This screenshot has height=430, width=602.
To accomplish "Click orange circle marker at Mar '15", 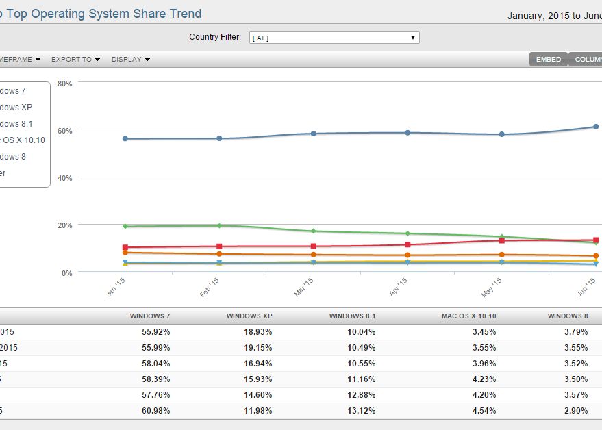I will (314, 255).
